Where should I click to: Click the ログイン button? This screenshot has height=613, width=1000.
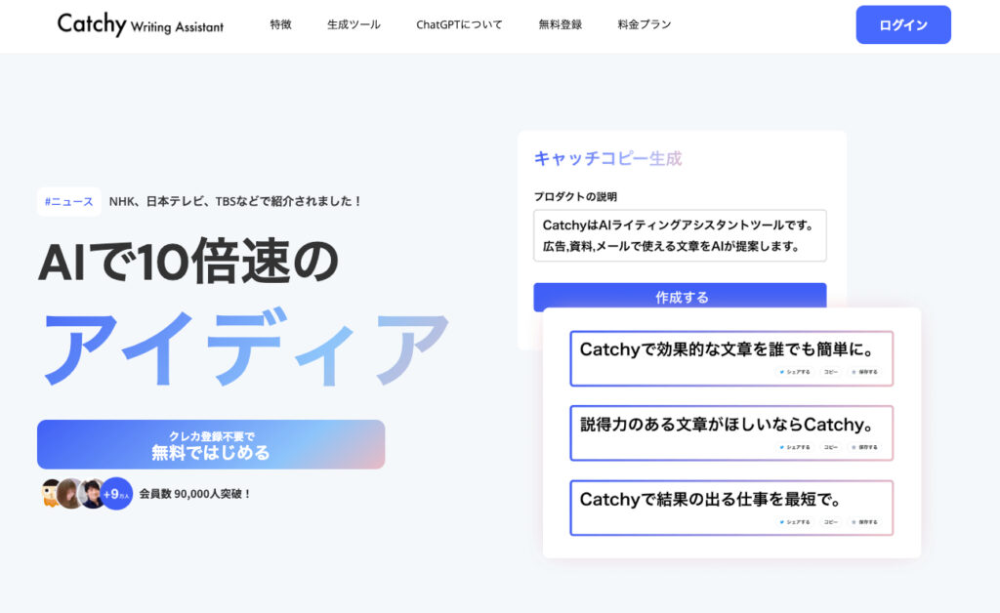tap(903, 24)
